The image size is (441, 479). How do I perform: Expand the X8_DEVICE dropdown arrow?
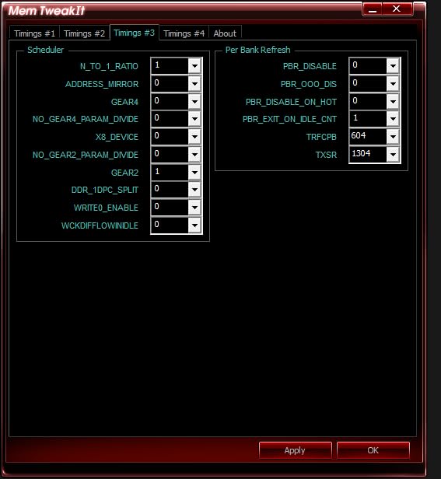click(194, 136)
